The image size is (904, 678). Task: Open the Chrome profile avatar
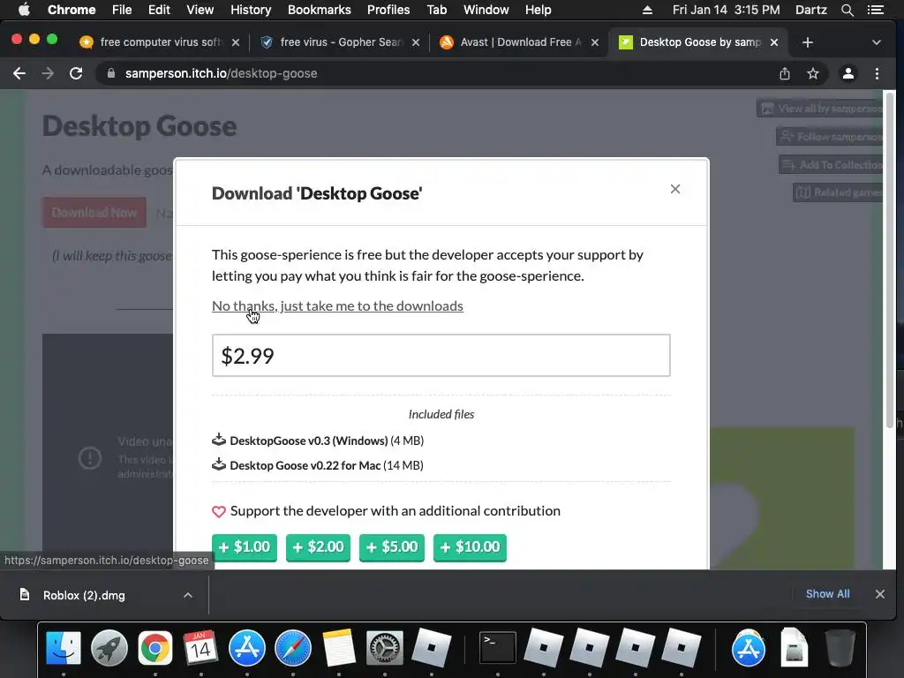pos(848,73)
